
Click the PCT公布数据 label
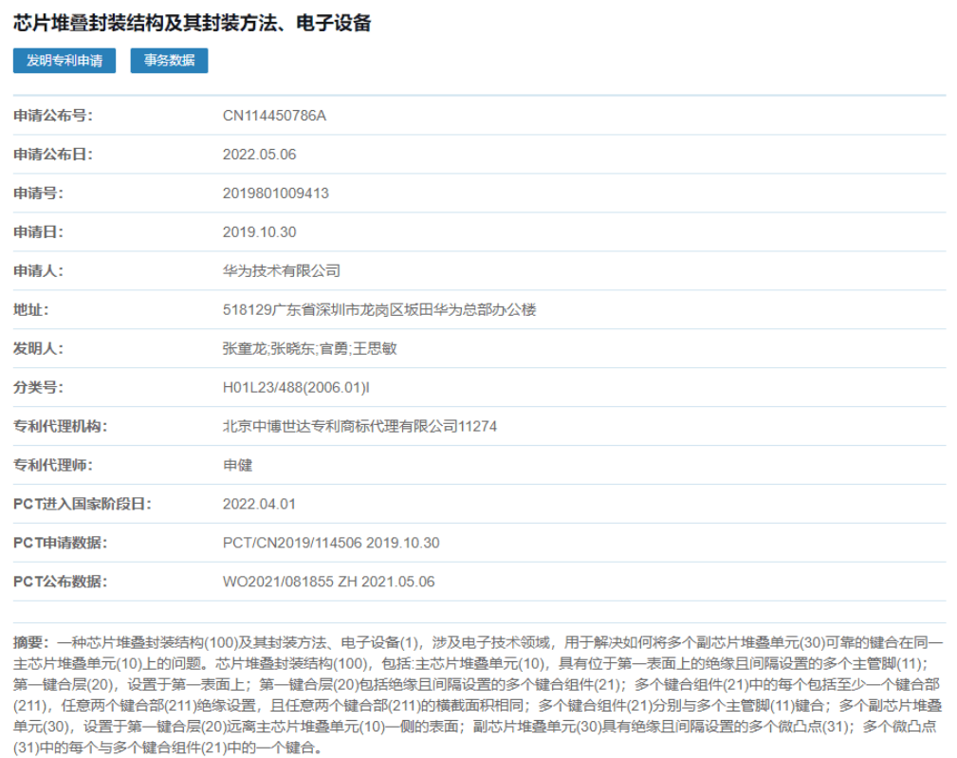point(61,582)
